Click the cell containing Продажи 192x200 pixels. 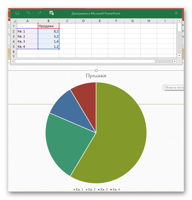[48, 26]
